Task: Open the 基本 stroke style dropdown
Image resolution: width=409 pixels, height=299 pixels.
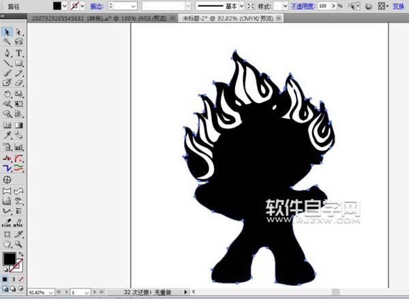Action: click(x=241, y=5)
